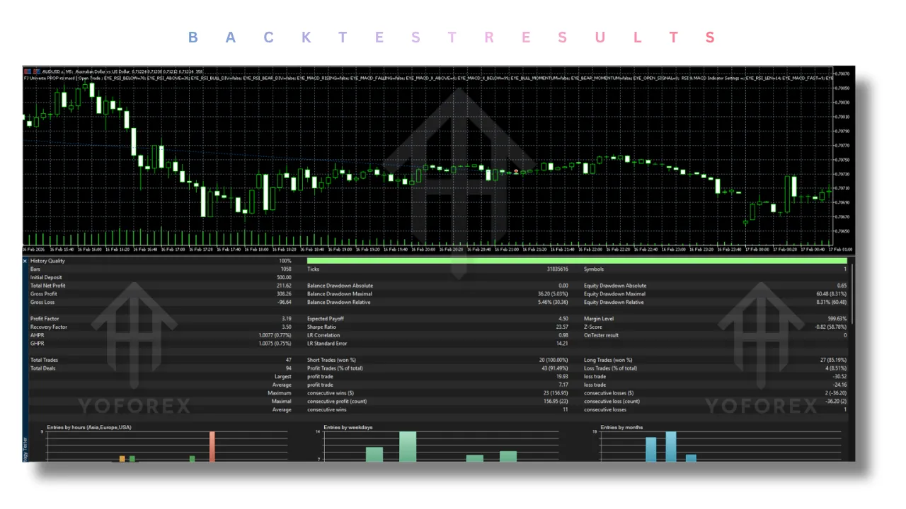Click consecutive wins ($) value 23 (156.95)
This screenshot has width=906, height=509.
(x=554, y=393)
